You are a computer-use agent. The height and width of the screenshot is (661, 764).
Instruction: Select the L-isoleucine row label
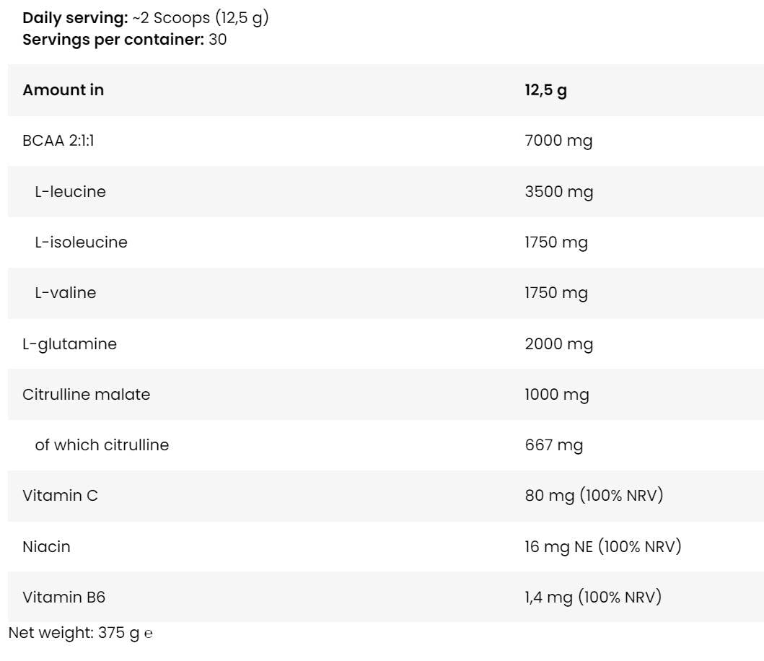coord(81,242)
